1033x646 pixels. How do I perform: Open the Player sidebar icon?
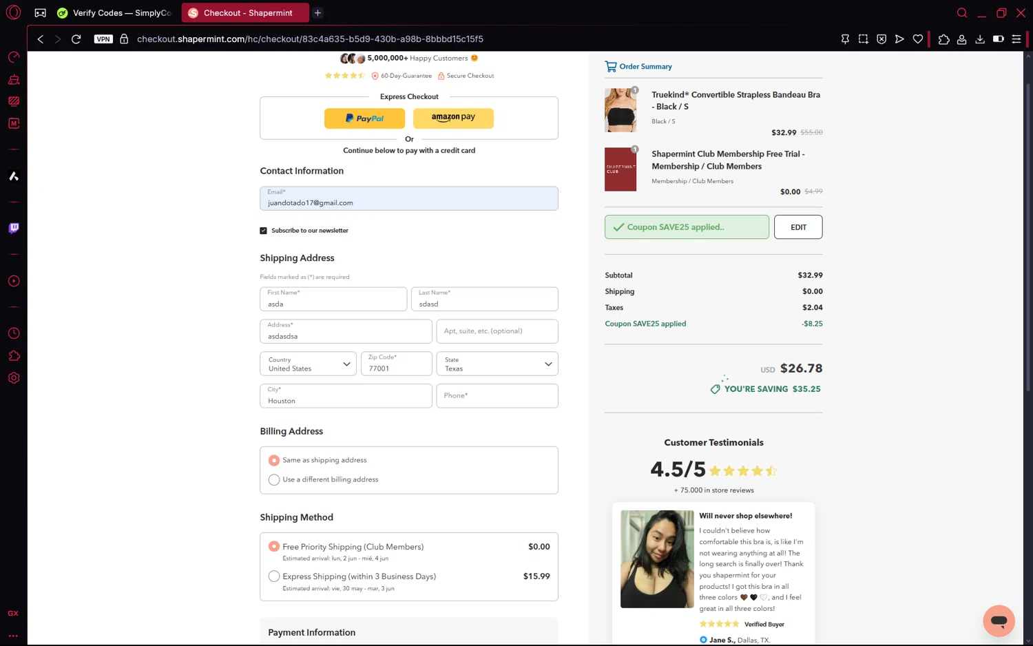tap(13, 281)
